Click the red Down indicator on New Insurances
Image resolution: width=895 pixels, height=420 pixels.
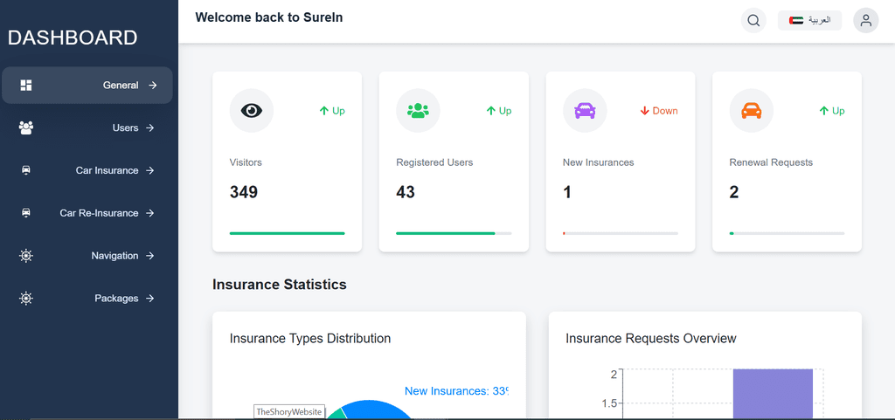(x=659, y=111)
